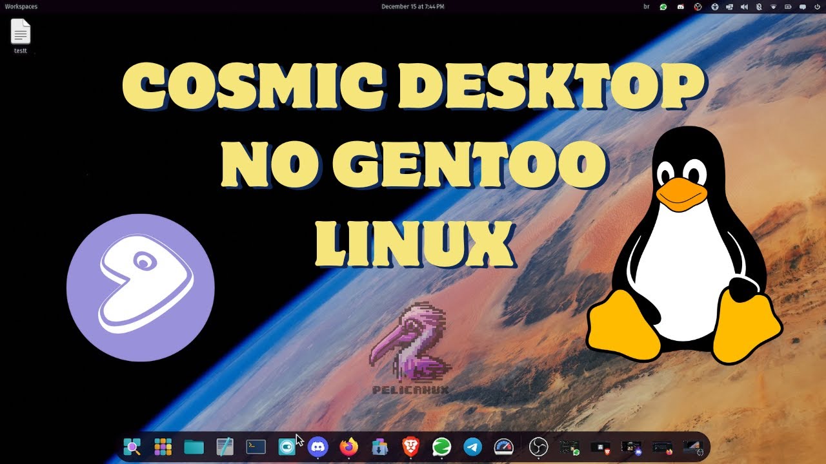This screenshot has height=464, width=826.
Task: Open the App Library grid in dock
Action: click(163, 446)
